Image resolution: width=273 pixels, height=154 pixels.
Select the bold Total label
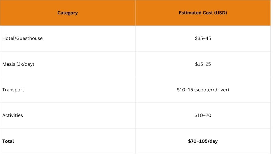tap(8, 141)
